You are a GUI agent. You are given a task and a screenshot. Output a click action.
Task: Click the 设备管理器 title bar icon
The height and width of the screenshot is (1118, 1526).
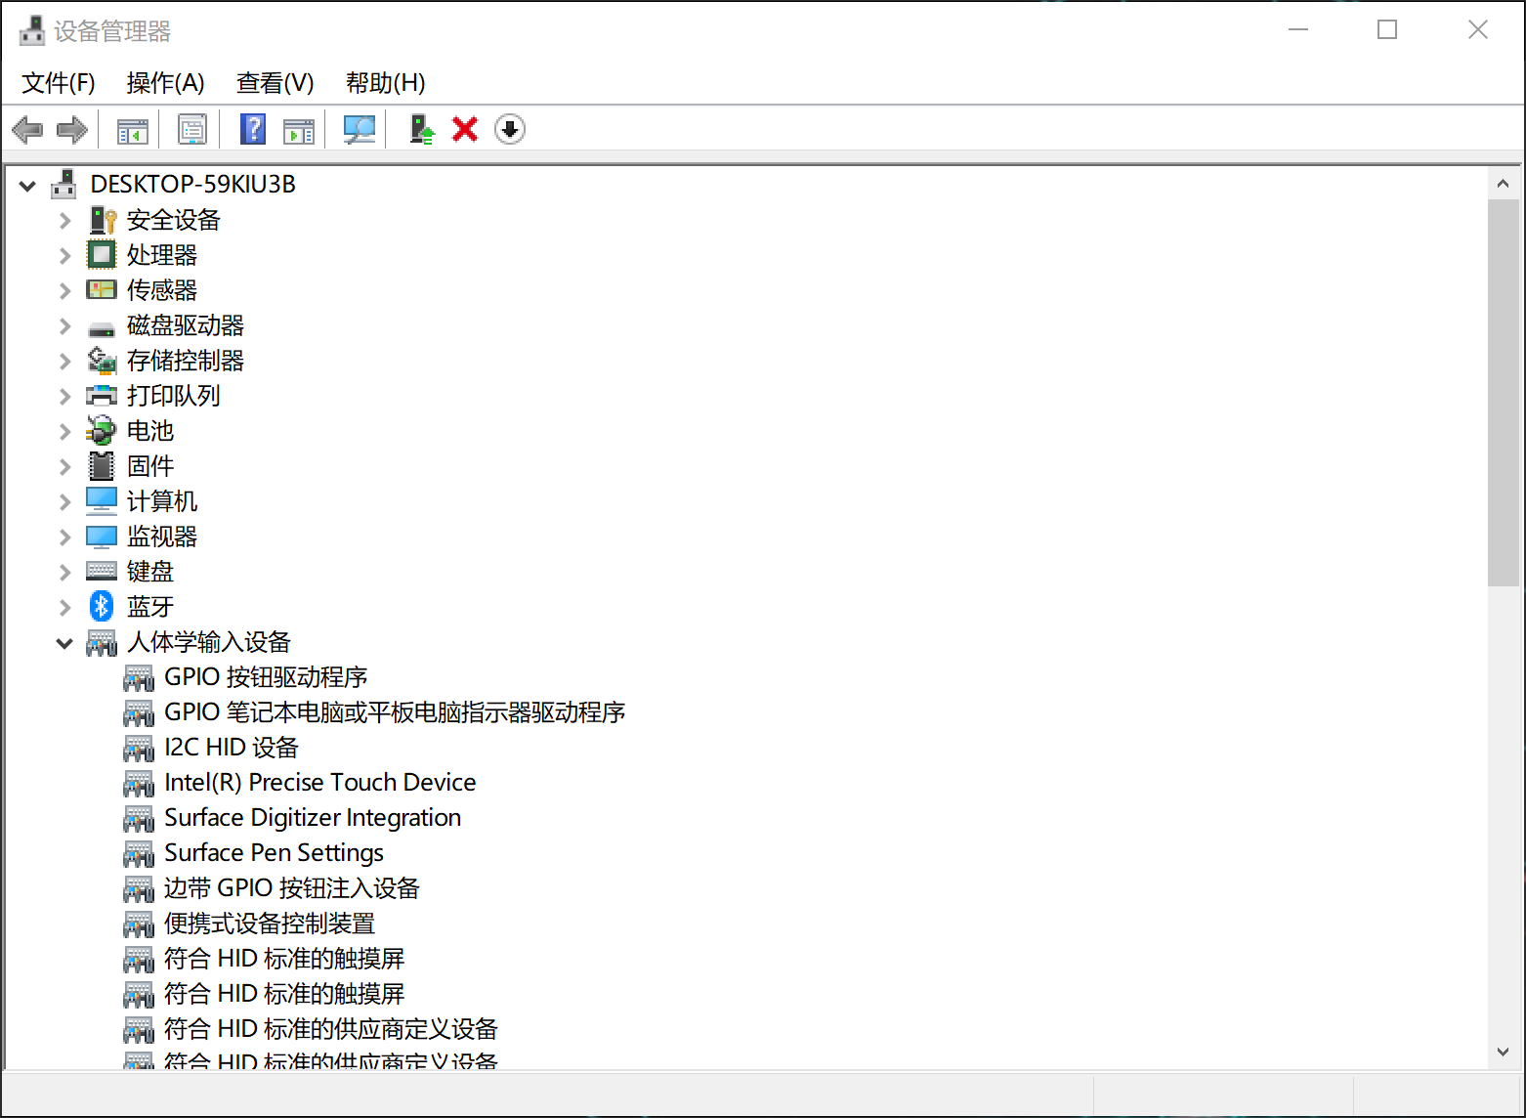coord(32,30)
